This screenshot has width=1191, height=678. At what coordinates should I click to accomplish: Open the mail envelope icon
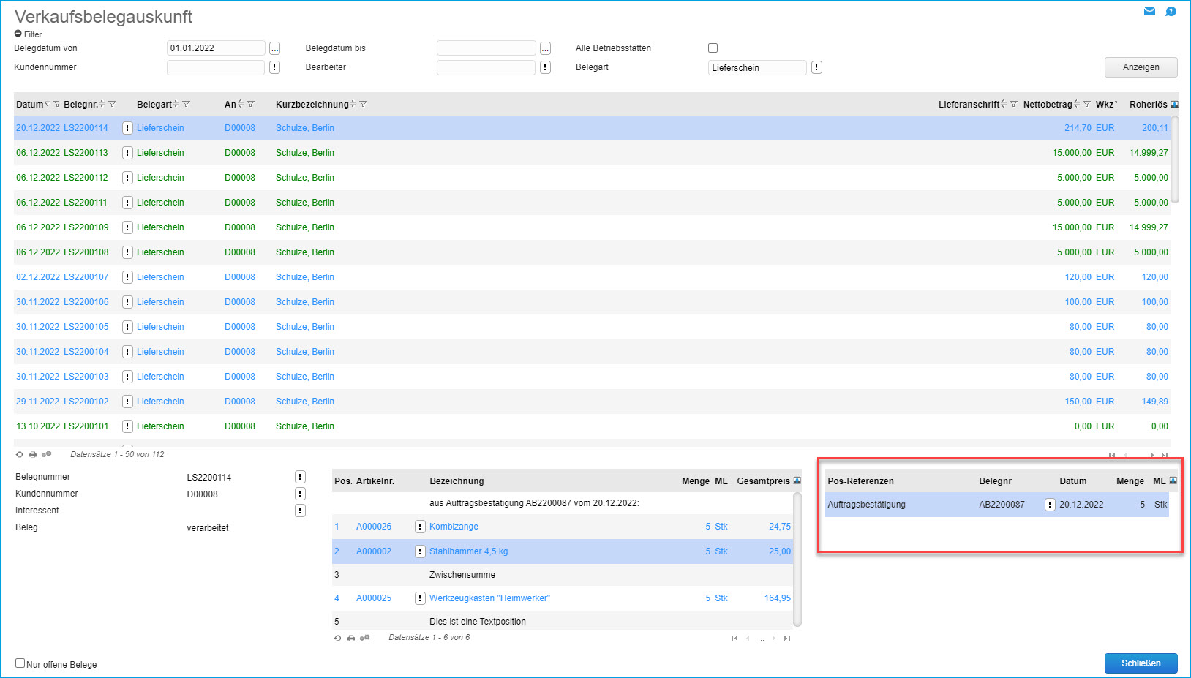coord(1149,11)
